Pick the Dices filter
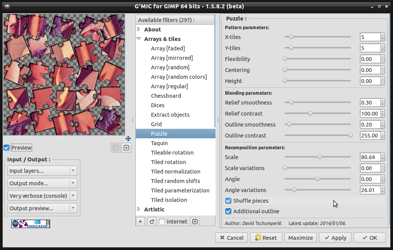This screenshot has height=250, width=393. click(158, 105)
